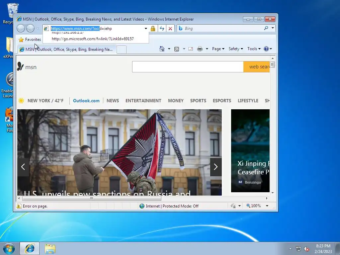This screenshot has height=255, width=340.
Task: Click the 100% zoom level button
Action: pyautogui.click(x=253, y=206)
